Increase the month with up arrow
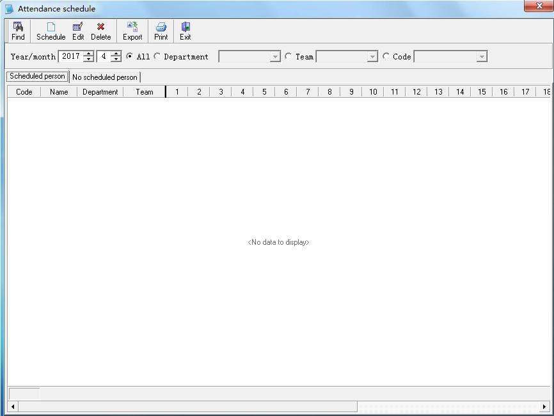This screenshot has width=554, height=416. click(x=116, y=54)
